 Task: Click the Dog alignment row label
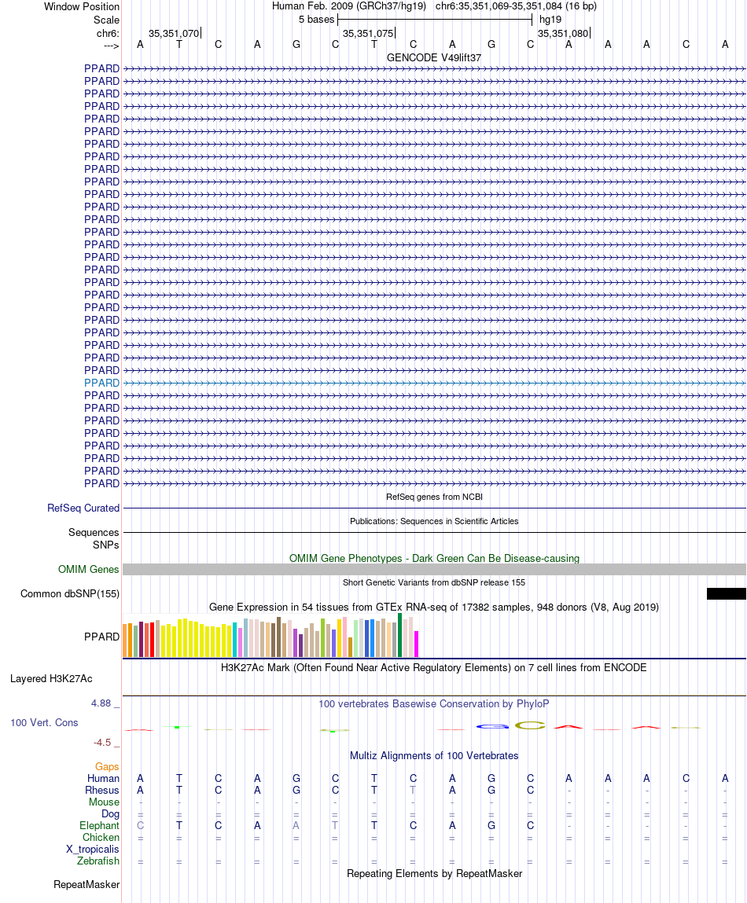point(110,813)
